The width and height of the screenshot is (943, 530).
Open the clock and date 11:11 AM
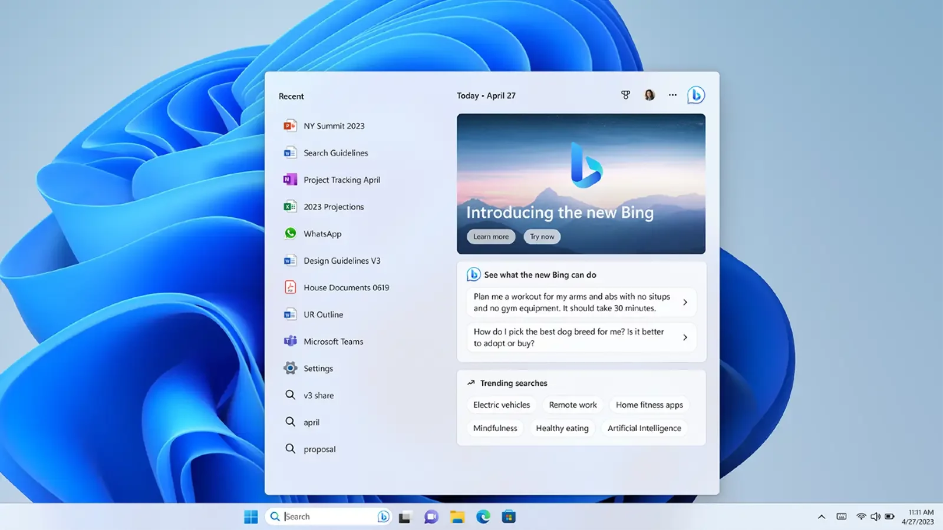(x=918, y=517)
